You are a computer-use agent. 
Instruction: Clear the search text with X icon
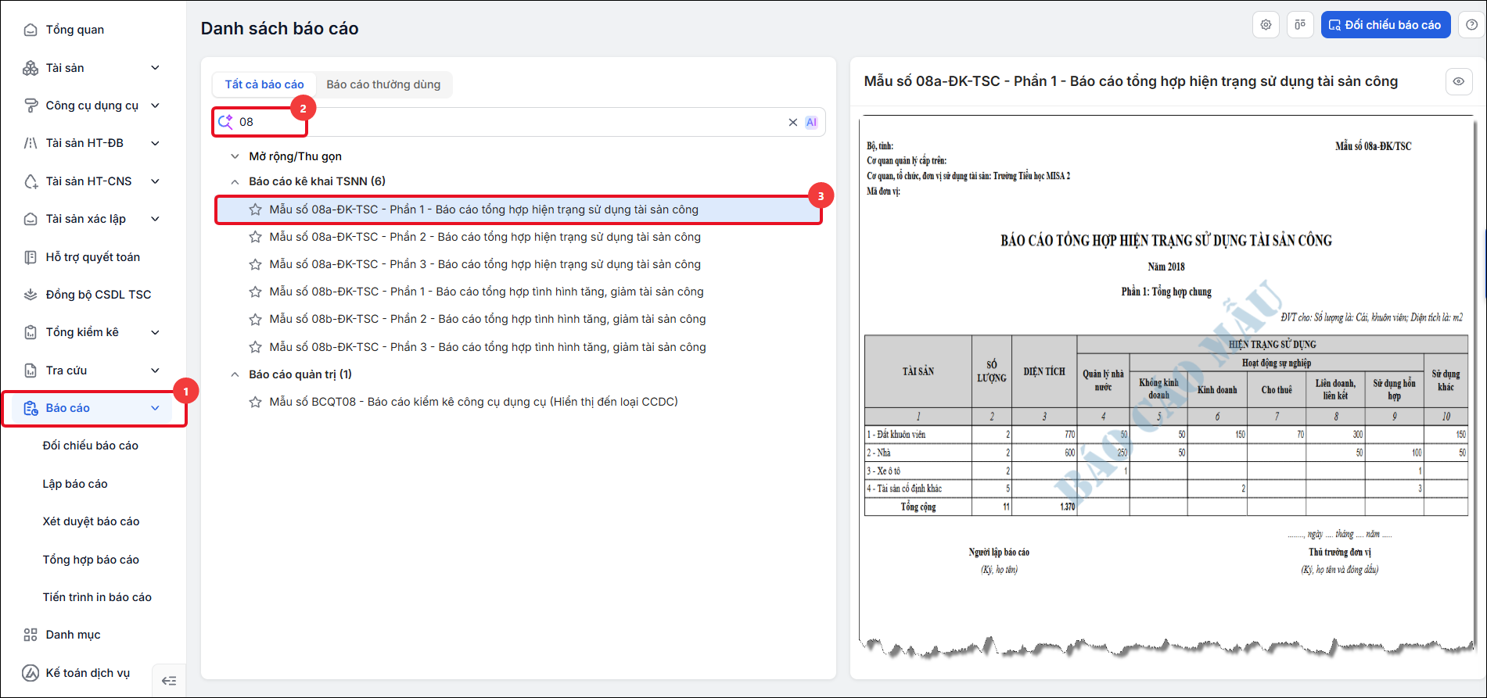coord(792,122)
